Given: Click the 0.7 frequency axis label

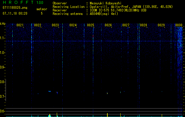Looking at the screenshot, I should [2, 97].
